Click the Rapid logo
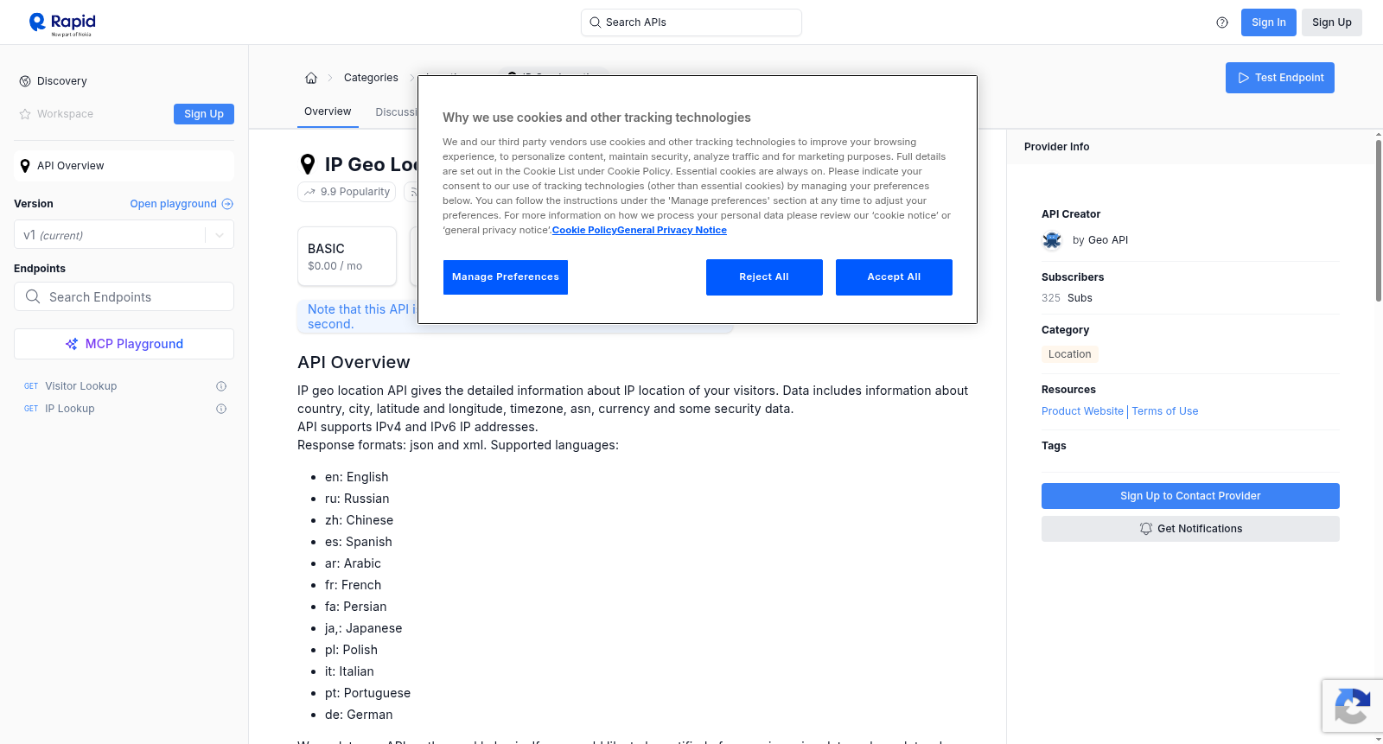This screenshot has width=1383, height=744. tap(62, 23)
